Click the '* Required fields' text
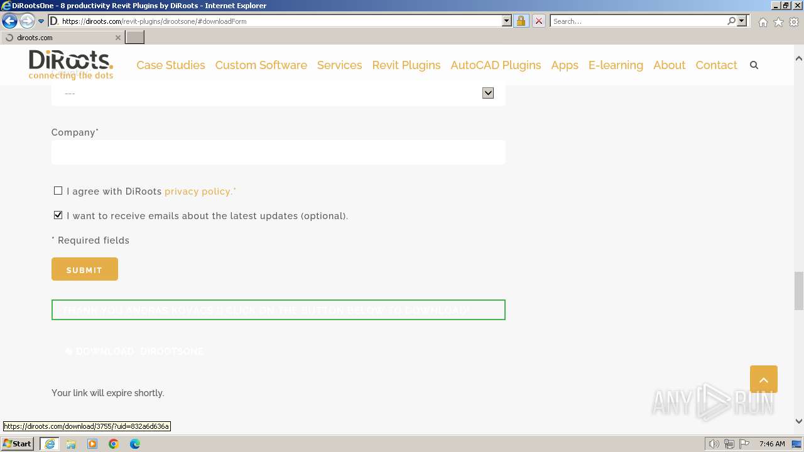 (90, 240)
